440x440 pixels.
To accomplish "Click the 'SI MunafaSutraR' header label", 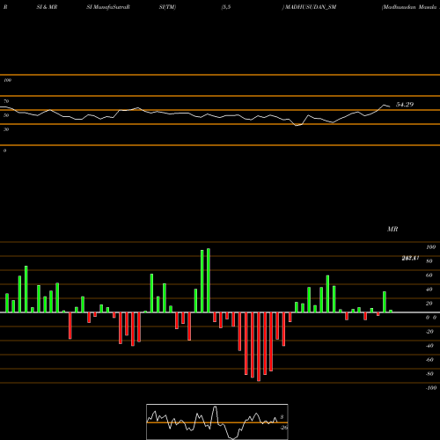I will click(x=108, y=7).
